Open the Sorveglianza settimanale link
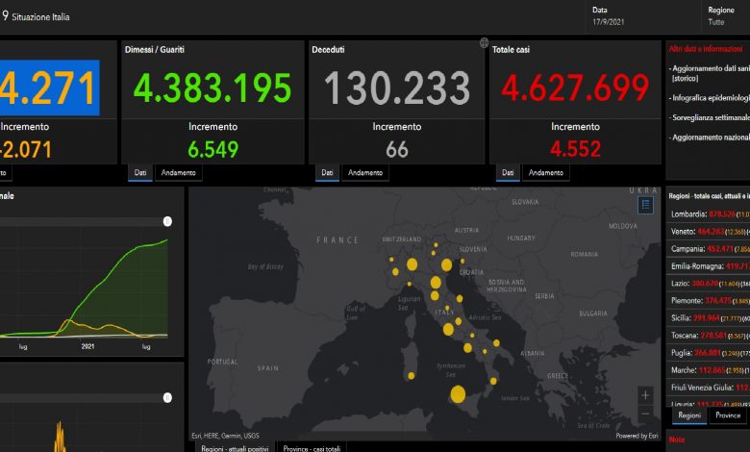Viewport: 750px width, 452px height. (710, 116)
